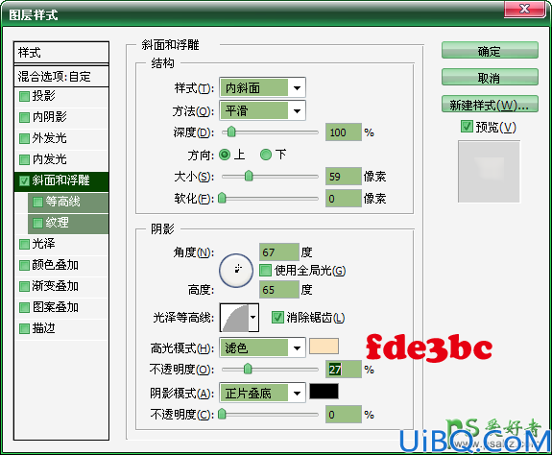This screenshot has width=552, height=455.
Task: Open the 样式 dropdown showing 内斜面
Action: (262, 87)
